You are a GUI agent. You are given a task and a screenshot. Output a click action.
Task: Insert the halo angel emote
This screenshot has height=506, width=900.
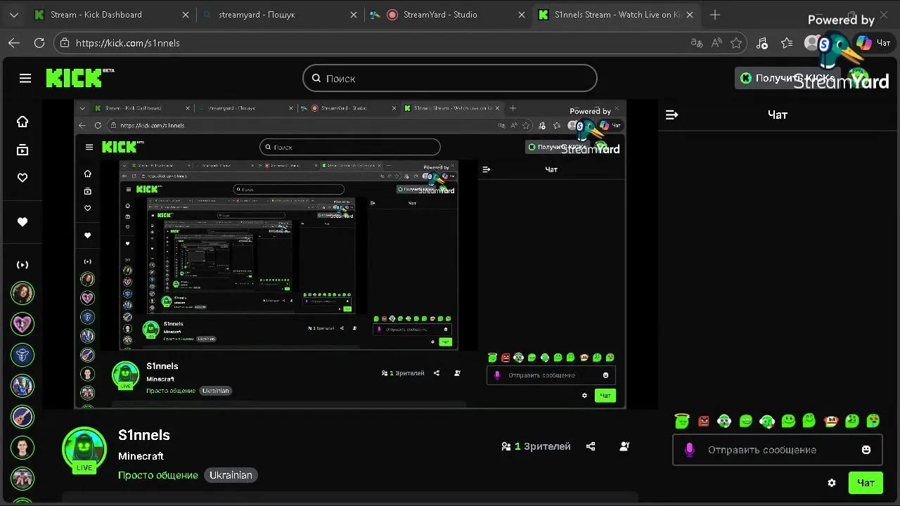pos(681,421)
